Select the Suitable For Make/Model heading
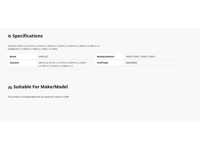This screenshot has height=150, width=200. (x=41, y=87)
